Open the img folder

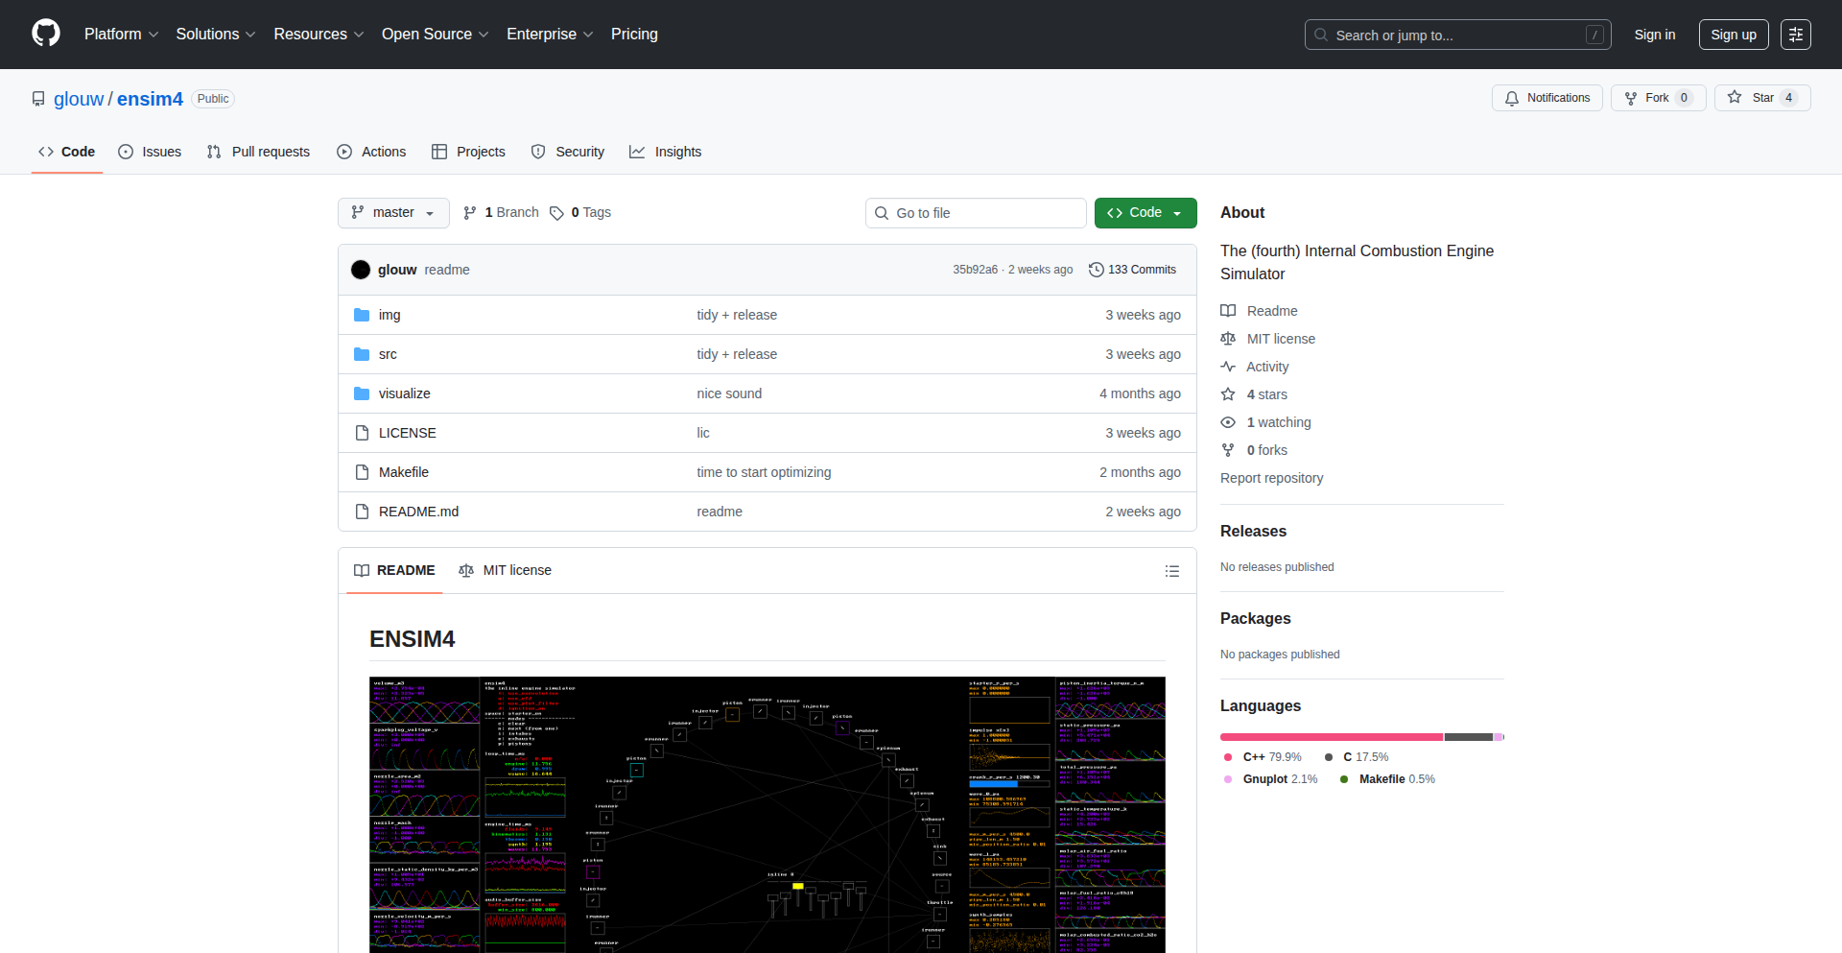(390, 315)
